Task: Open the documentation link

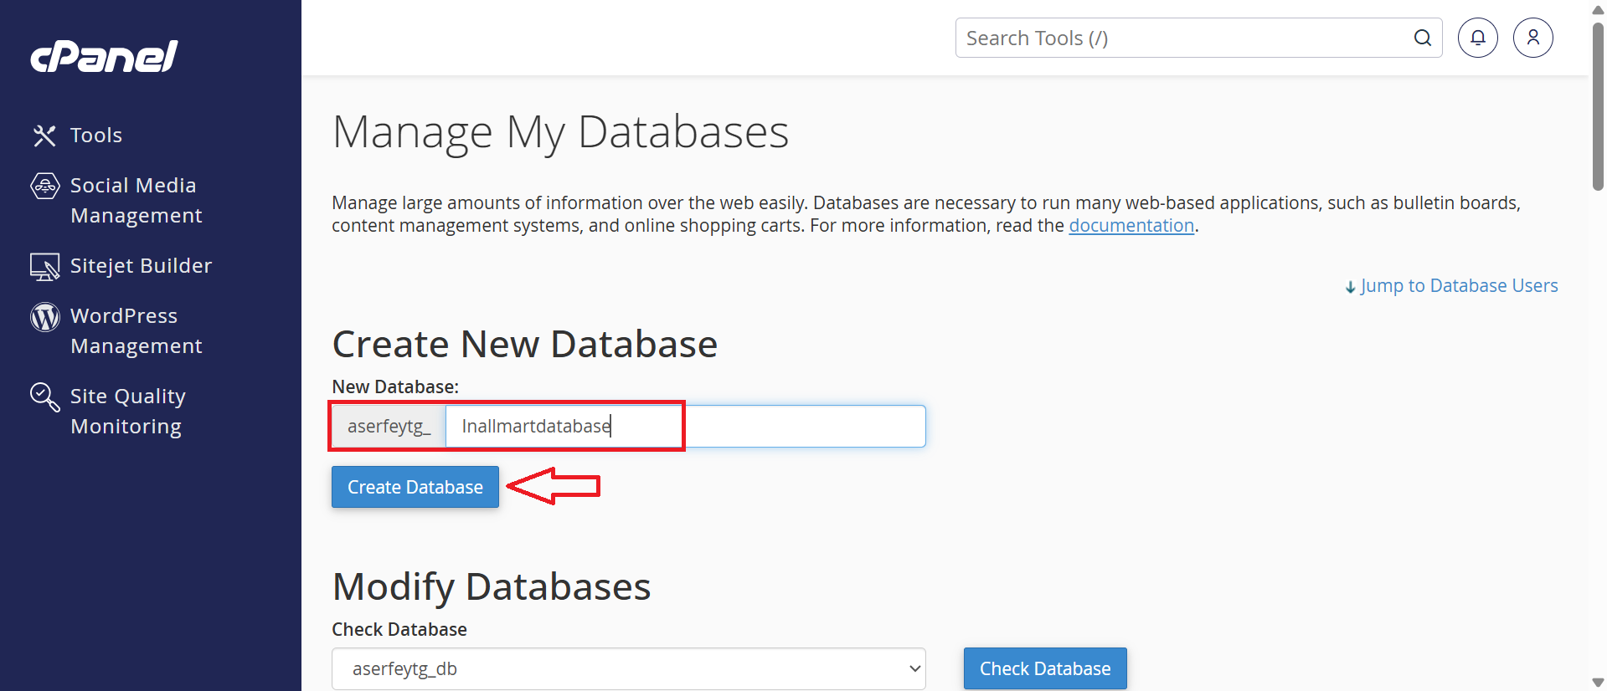Action: [1131, 226]
